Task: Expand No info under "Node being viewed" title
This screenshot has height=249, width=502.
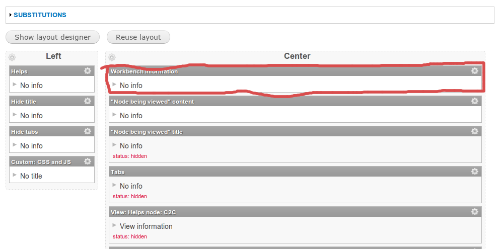Action: point(114,144)
